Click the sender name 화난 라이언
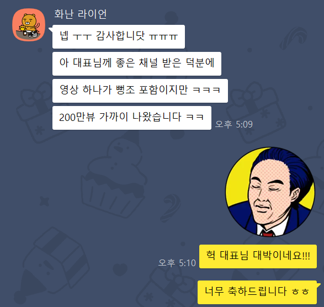 click(81, 14)
